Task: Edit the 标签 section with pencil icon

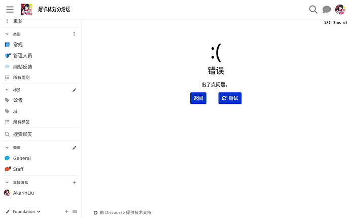Action: tap(75, 90)
